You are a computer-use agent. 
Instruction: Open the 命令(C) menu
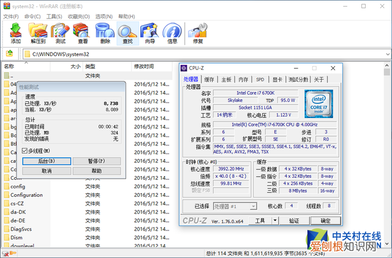coord(32,17)
